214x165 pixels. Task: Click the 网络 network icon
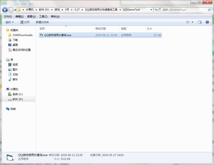click(8, 109)
